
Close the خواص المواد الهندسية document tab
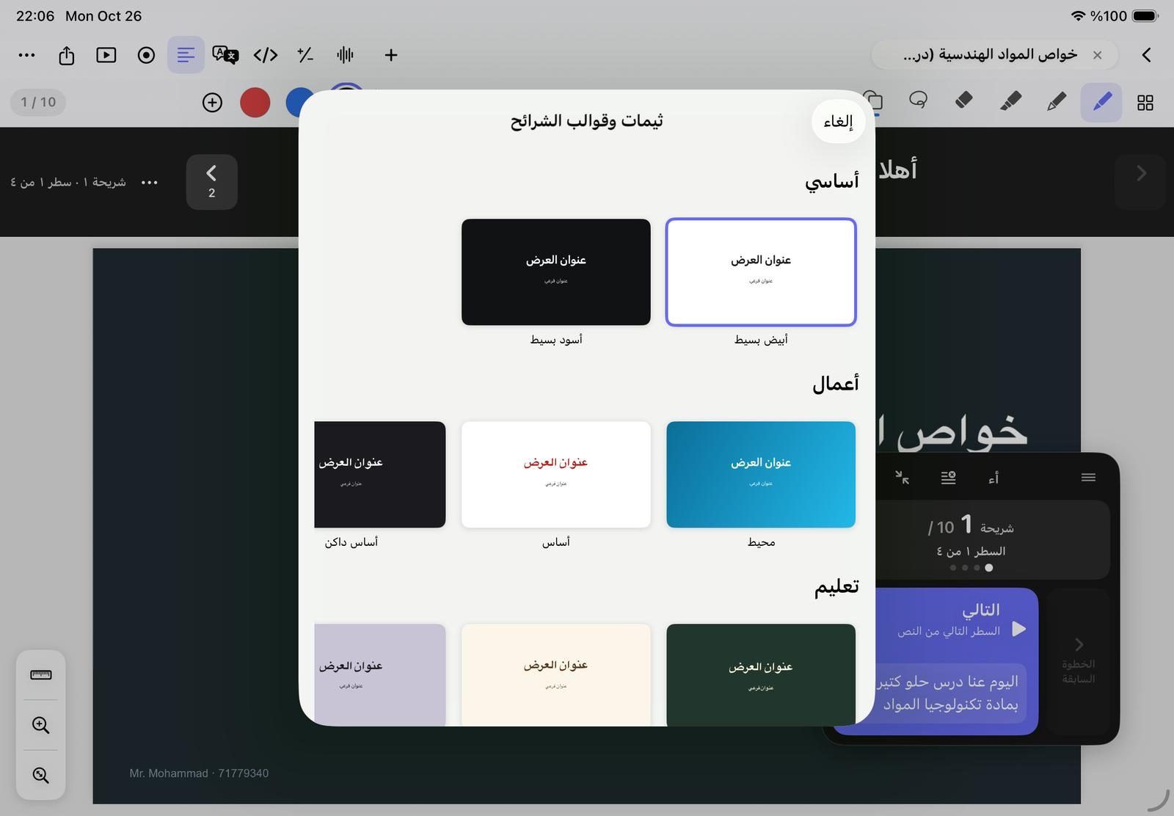(x=1097, y=55)
